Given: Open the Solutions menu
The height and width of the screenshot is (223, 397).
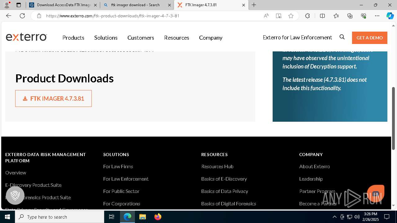Looking at the screenshot, I should coord(106,37).
